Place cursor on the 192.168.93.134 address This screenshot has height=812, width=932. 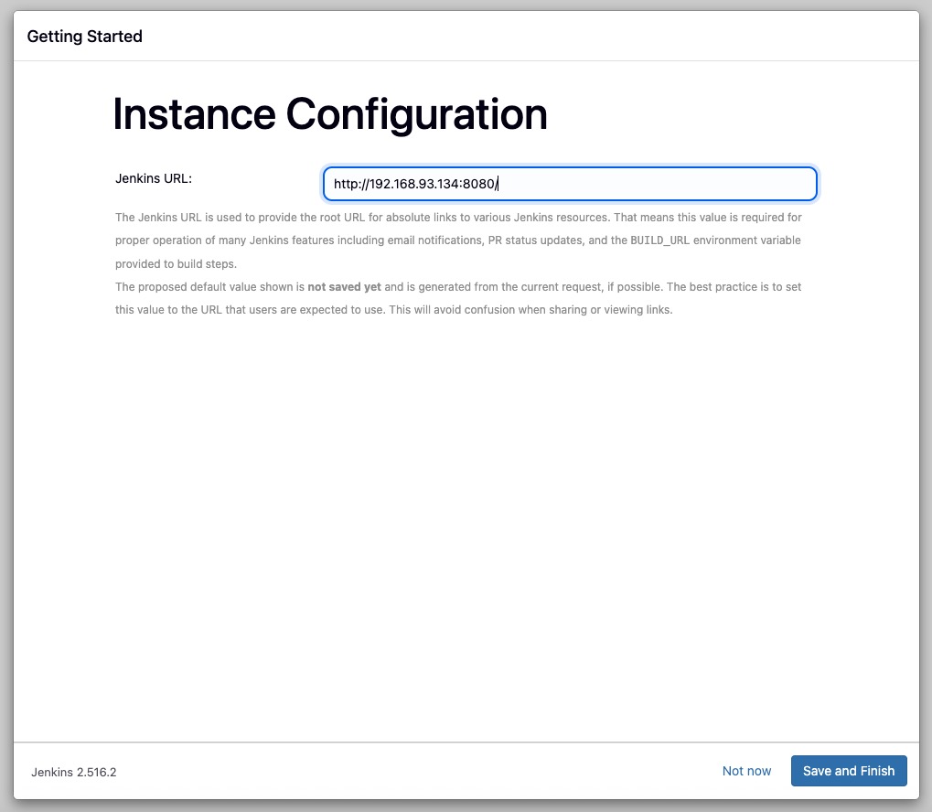(414, 184)
